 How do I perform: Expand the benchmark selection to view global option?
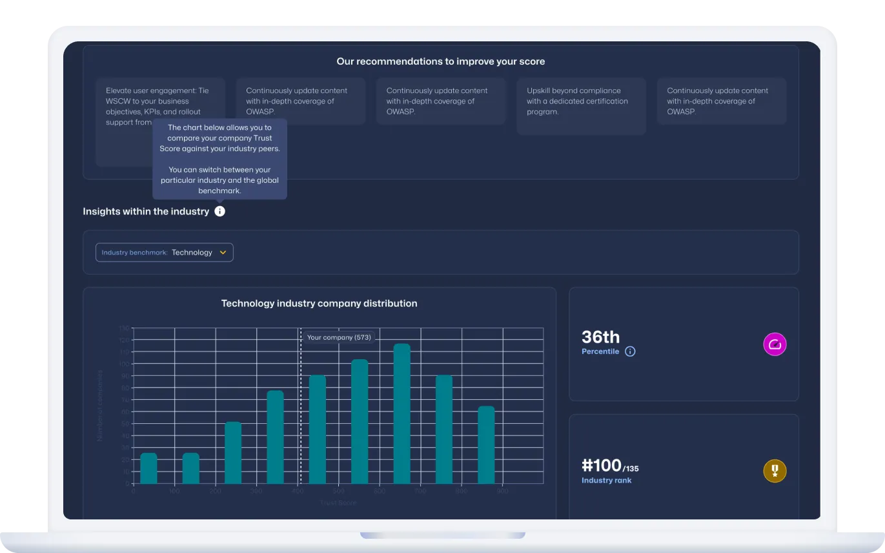[164, 253]
